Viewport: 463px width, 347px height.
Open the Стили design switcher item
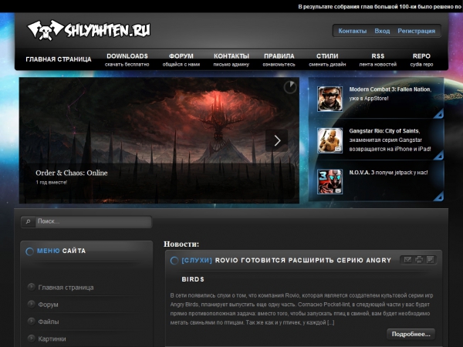tap(327, 59)
